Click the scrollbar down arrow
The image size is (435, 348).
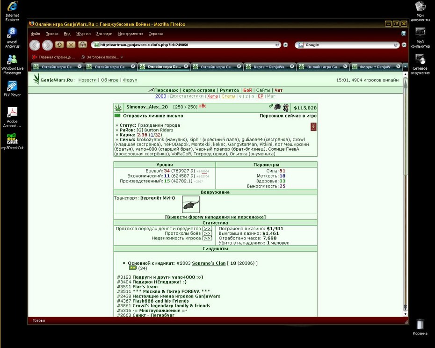click(406, 314)
